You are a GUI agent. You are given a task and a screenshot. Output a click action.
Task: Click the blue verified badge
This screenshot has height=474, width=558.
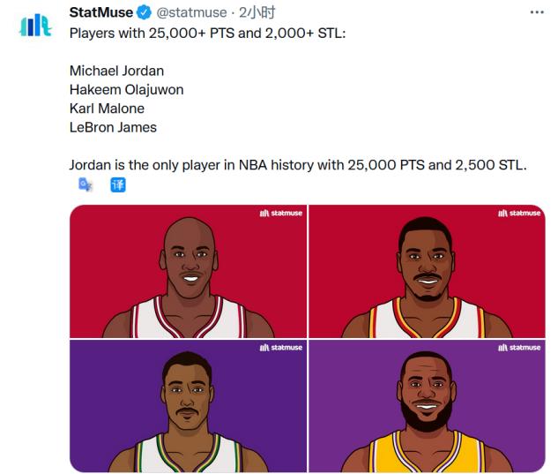click(144, 13)
